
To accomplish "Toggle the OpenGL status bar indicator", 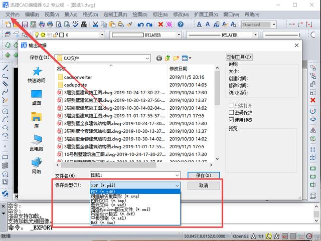I will (x=240, y=236).
